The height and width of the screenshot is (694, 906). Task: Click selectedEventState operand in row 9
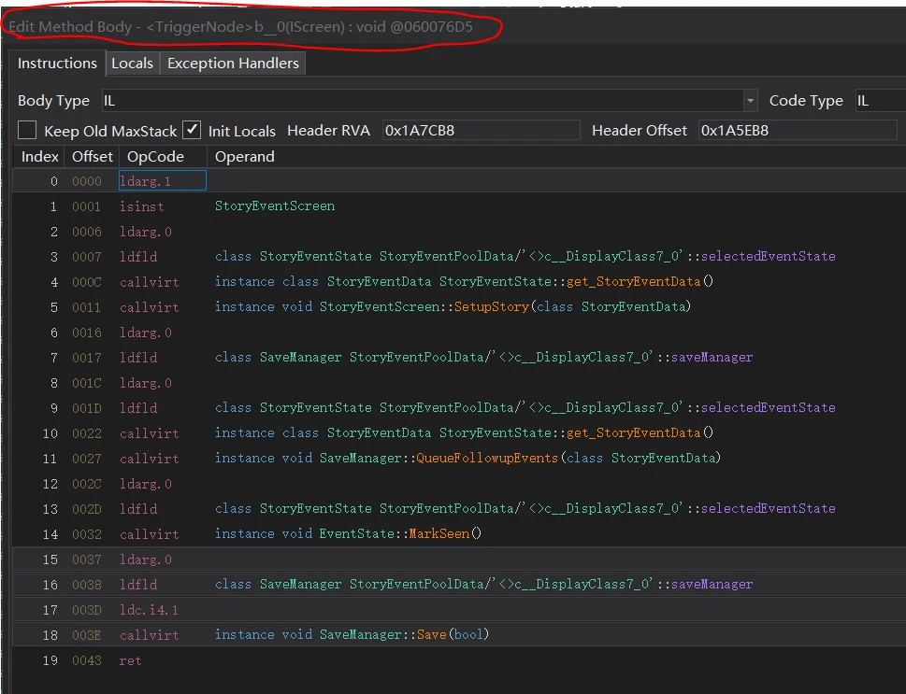tap(768, 407)
